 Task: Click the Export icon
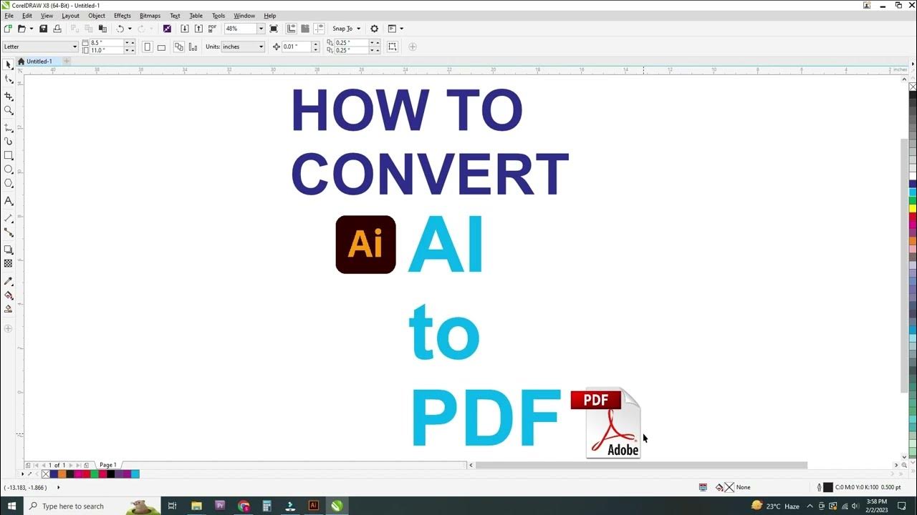coord(198,29)
